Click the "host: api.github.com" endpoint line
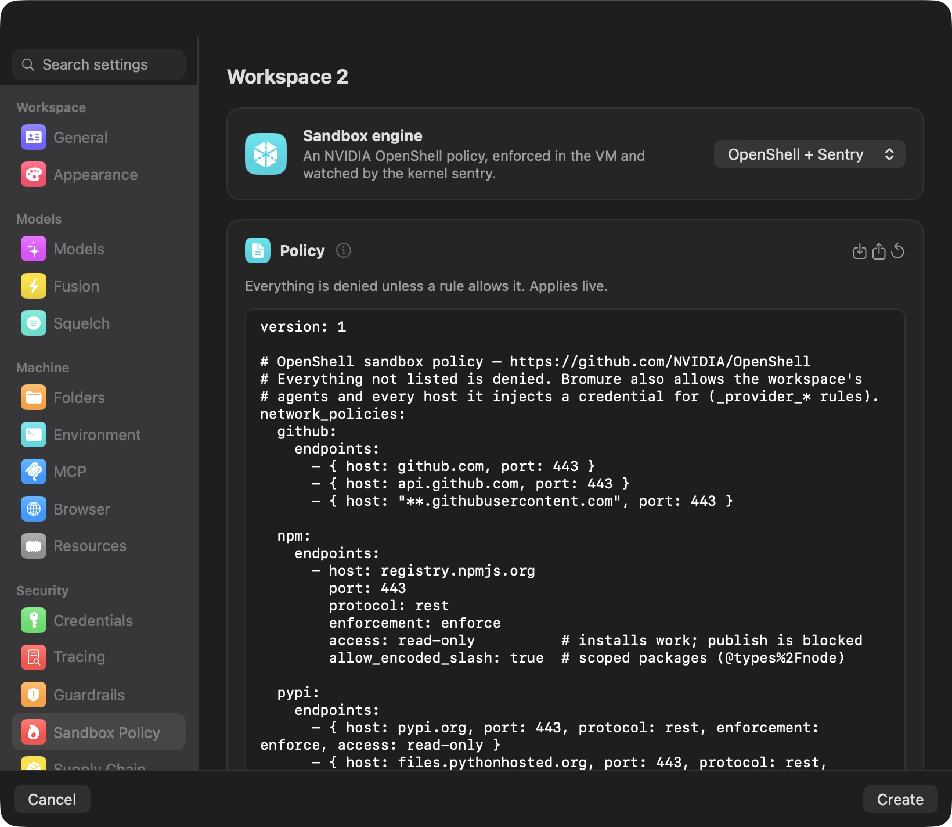 click(471, 484)
